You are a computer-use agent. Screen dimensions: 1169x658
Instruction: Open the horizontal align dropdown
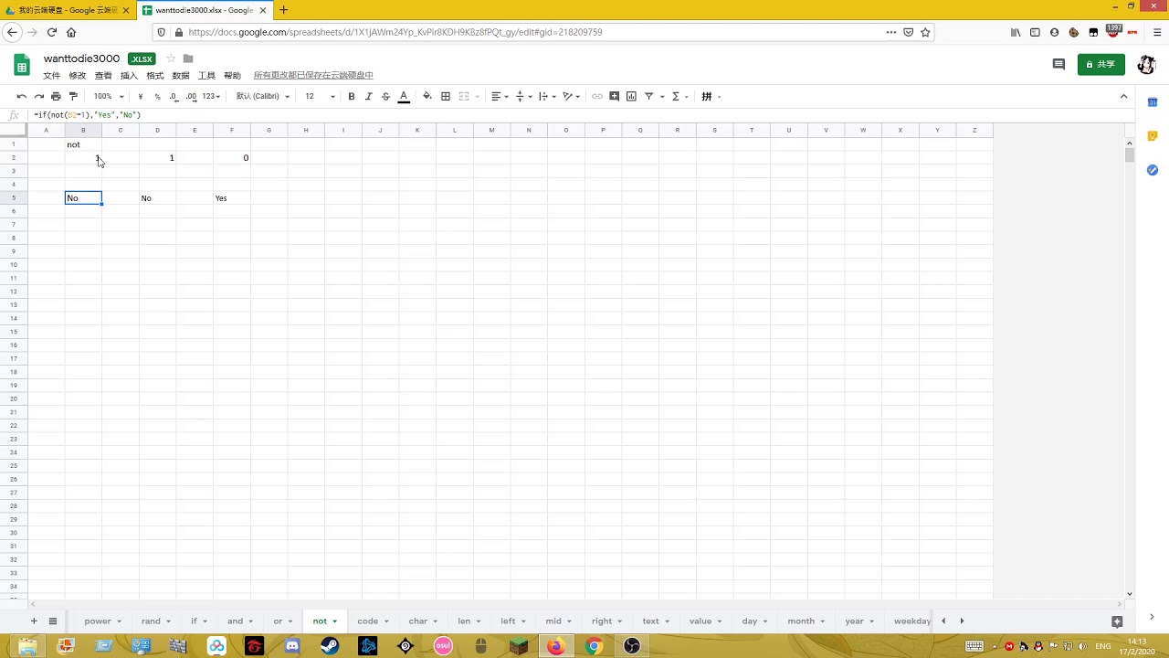tap(500, 96)
